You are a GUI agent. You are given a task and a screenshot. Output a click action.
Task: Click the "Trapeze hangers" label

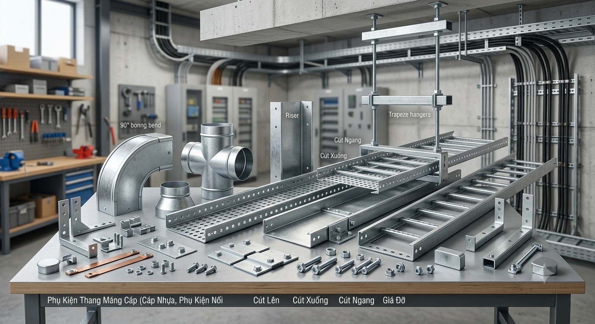409,114
